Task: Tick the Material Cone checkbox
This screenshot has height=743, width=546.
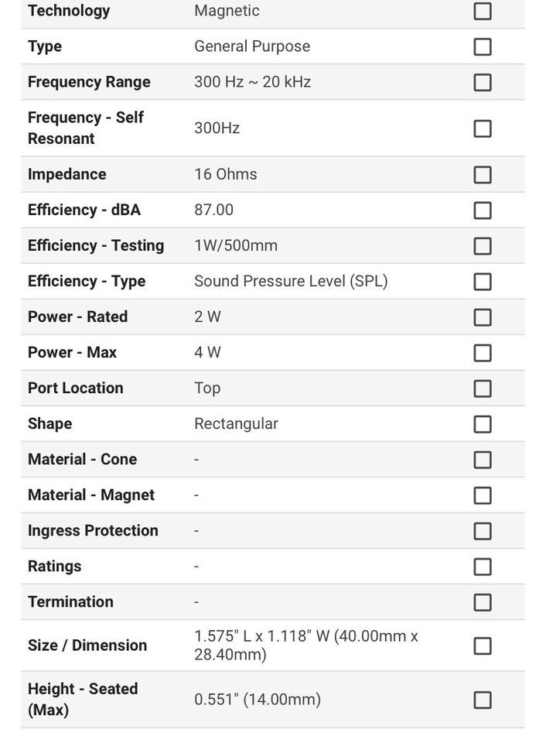Action: (482, 460)
